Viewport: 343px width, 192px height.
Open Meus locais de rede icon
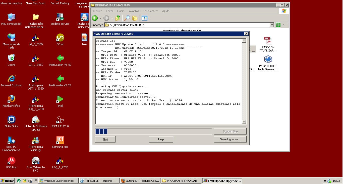11,41
